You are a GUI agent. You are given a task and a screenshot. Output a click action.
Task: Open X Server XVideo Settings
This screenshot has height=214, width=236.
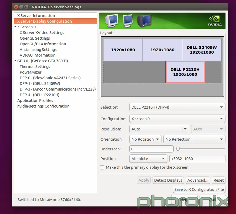tap(42, 33)
